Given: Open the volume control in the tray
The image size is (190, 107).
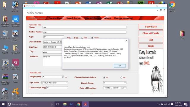Looking at the screenshot, I should (x=165, y=104).
